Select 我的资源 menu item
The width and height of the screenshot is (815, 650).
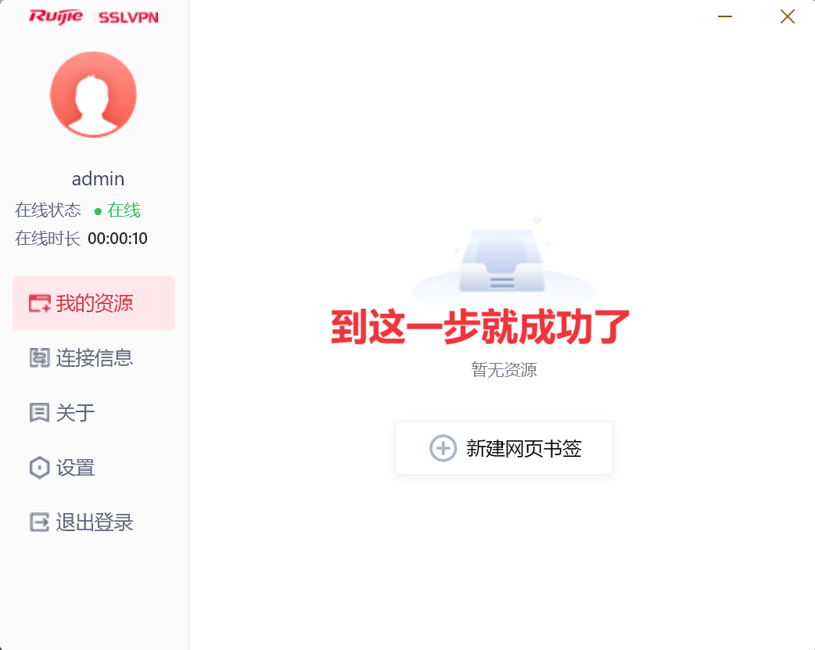click(x=93, y=303)
